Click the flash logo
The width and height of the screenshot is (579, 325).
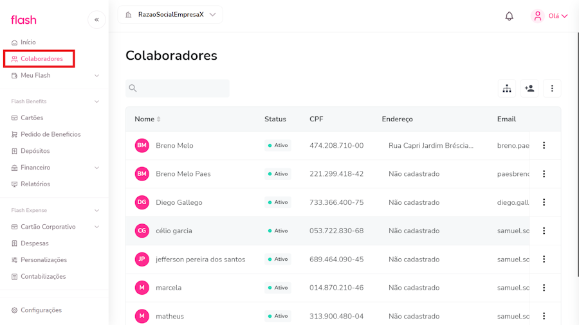[24, 20]
